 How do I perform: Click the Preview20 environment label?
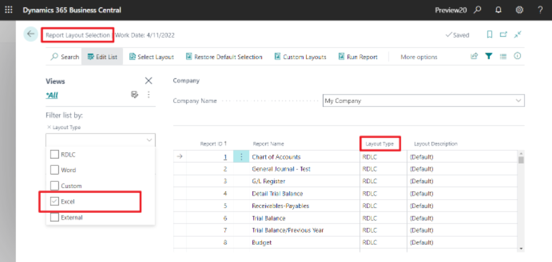coord(451,10)
